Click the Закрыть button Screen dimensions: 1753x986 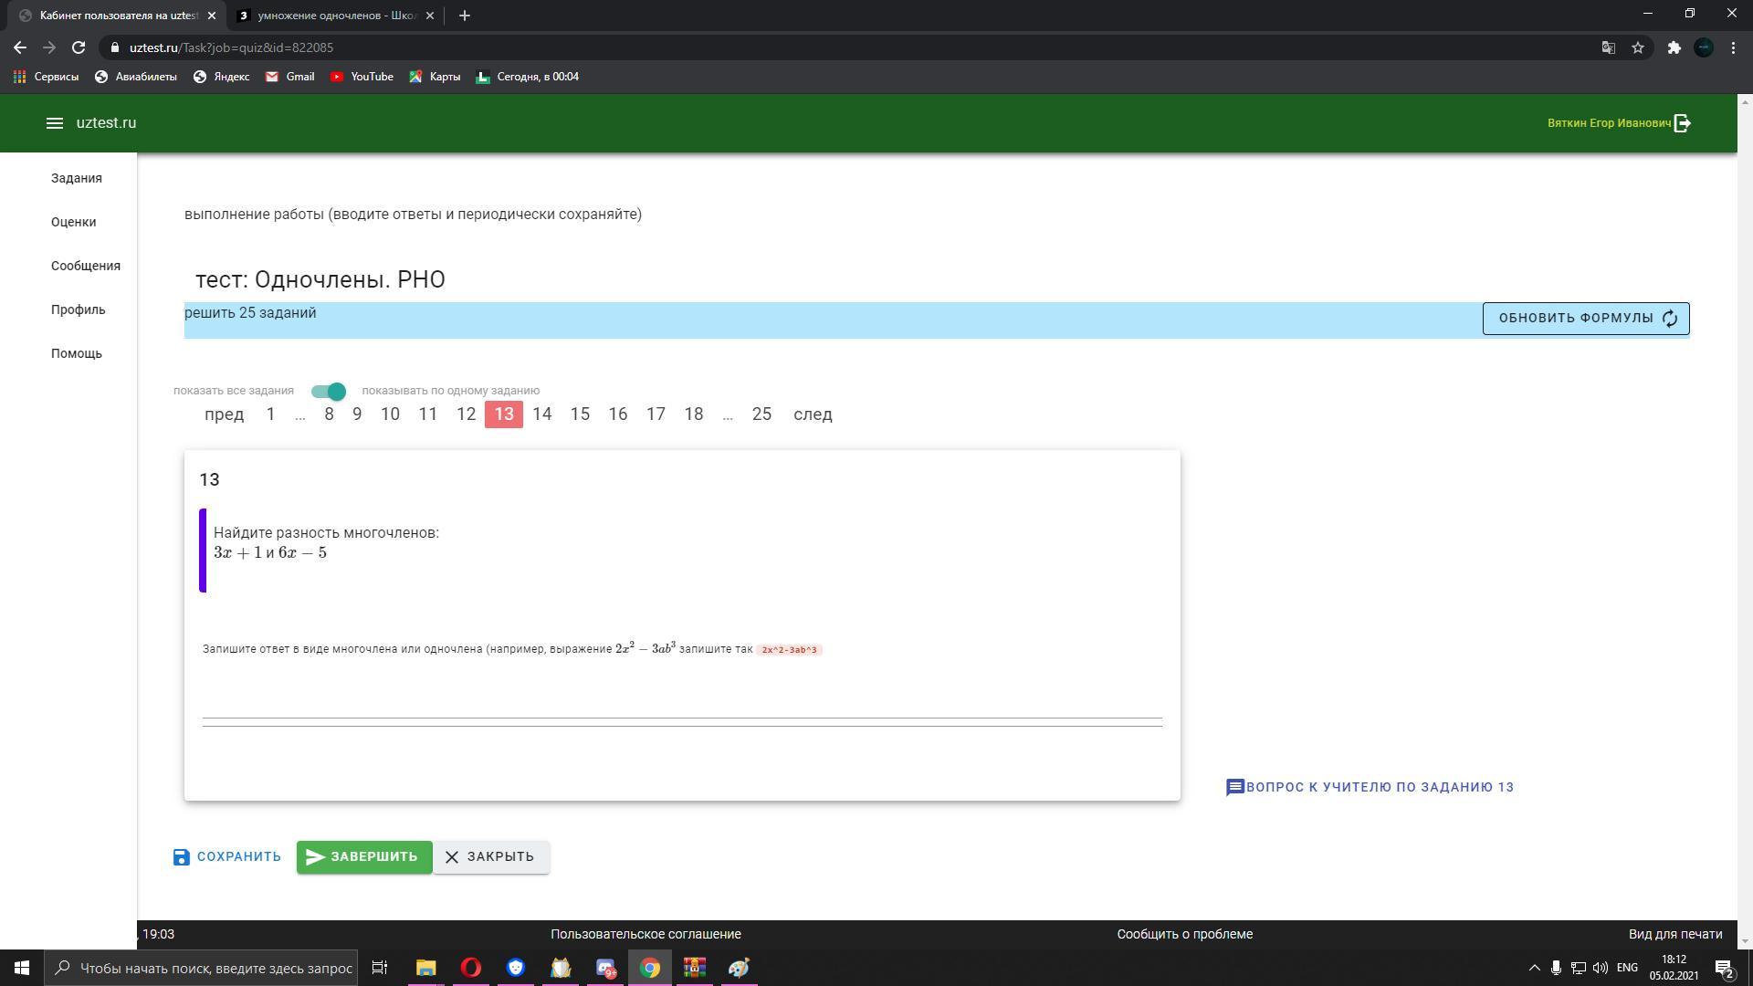coord(490,857)
